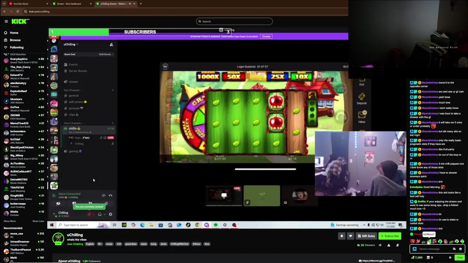Click the green Subscribe button
The image size is (468, 263).
tap(389, 236)
